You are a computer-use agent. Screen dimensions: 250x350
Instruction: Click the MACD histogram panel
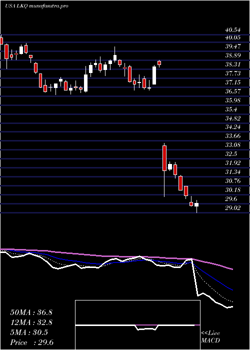[x=137, y=325]
